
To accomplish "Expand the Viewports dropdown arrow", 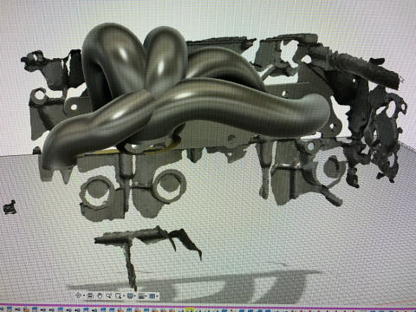I will [x=157, y=296].
